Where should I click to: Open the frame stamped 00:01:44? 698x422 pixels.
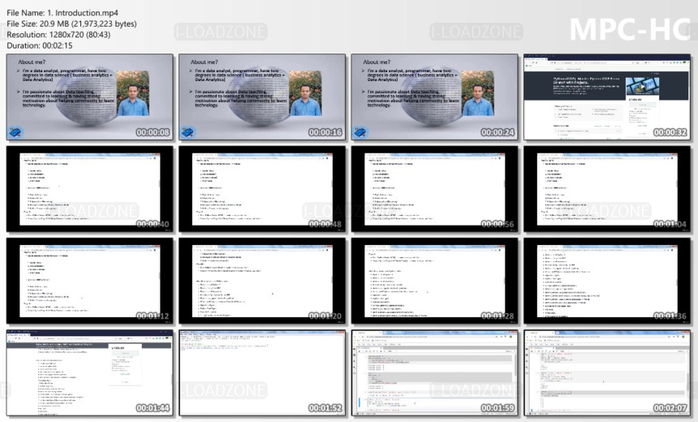click(89, 373)
